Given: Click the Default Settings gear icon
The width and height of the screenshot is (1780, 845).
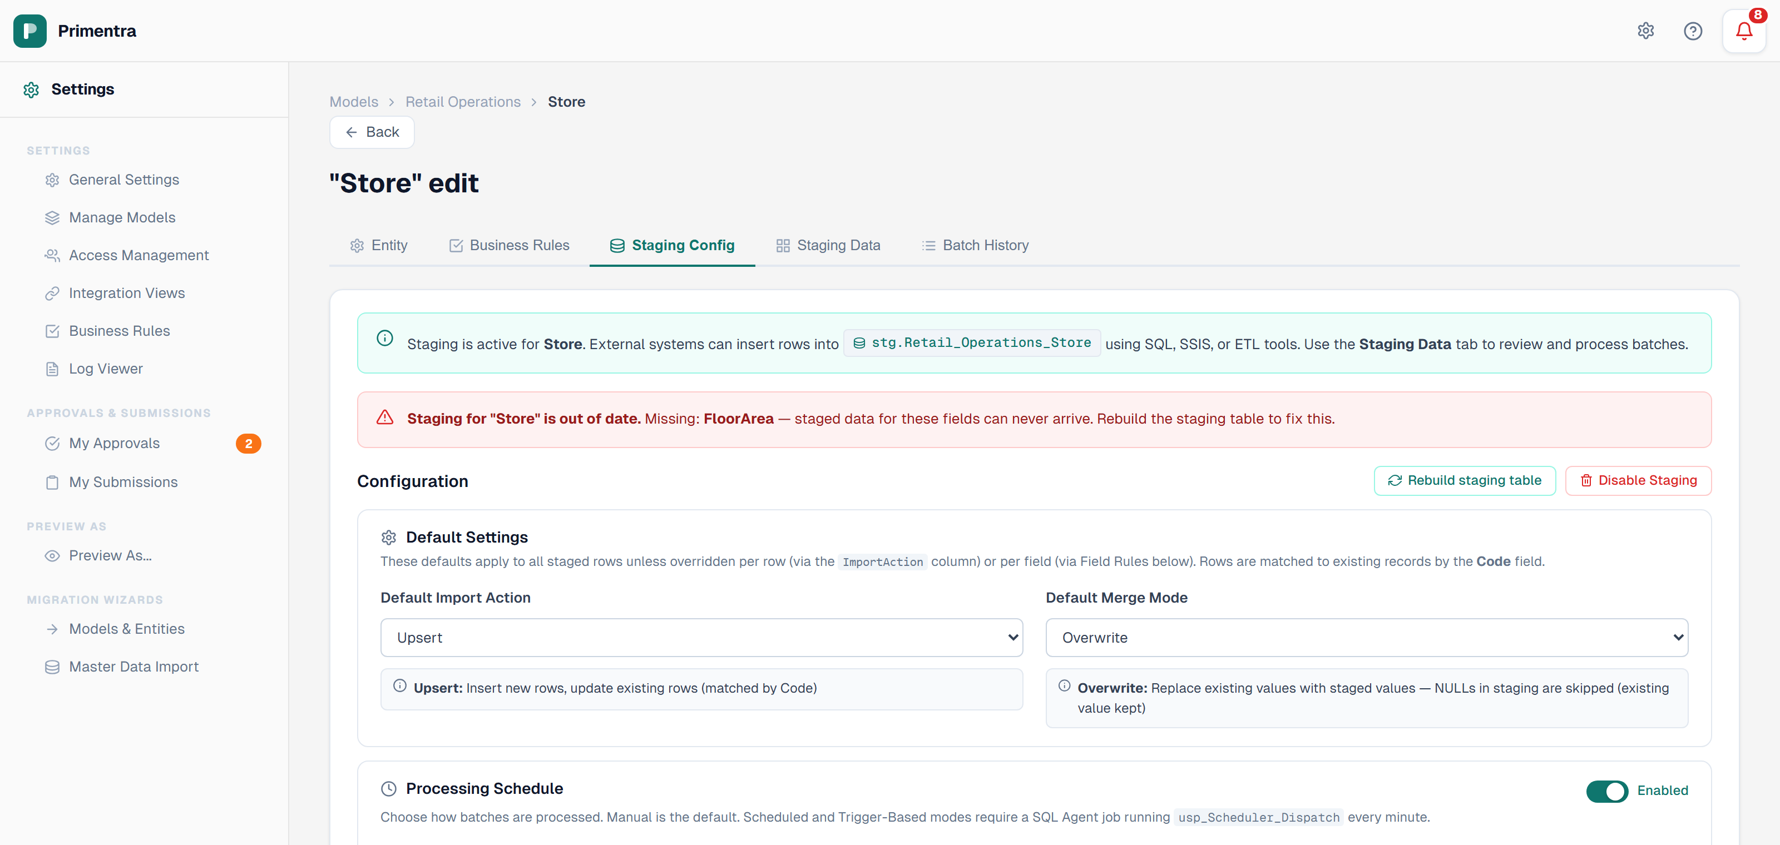Looking at the screenshot, I should click(388, 538).
